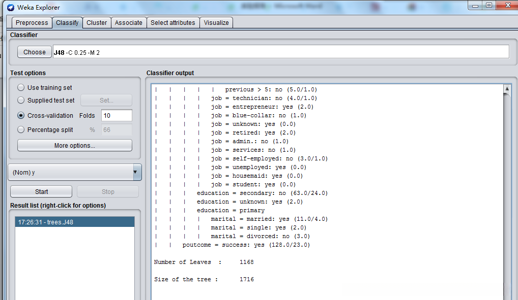Maximize the Weka Explorer window
Screen dimensions: 518x300
tap(489, 5)
